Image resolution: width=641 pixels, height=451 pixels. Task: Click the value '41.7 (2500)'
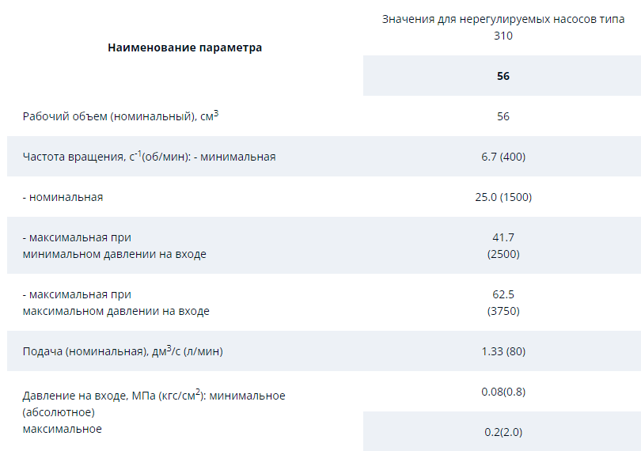[x=503, y=246]
